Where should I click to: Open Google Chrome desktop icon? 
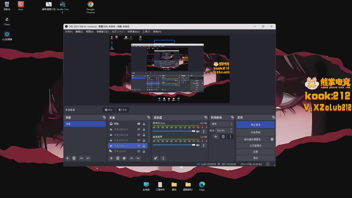point(91,7)
